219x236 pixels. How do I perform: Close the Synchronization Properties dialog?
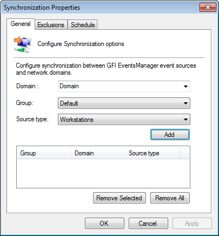[x=208, y=8]
